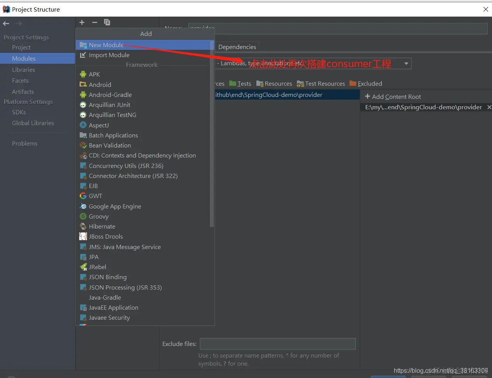Click the Javaee Security icon
Viewport: 492px width, 378px height.
click(x=83, y=317)
